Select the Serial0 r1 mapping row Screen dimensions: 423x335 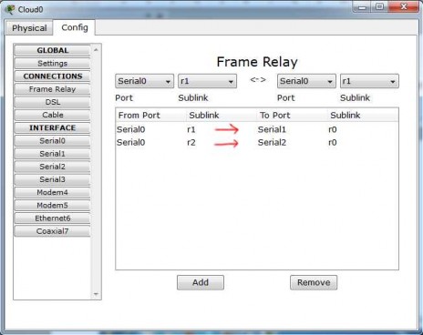(257, 129)
